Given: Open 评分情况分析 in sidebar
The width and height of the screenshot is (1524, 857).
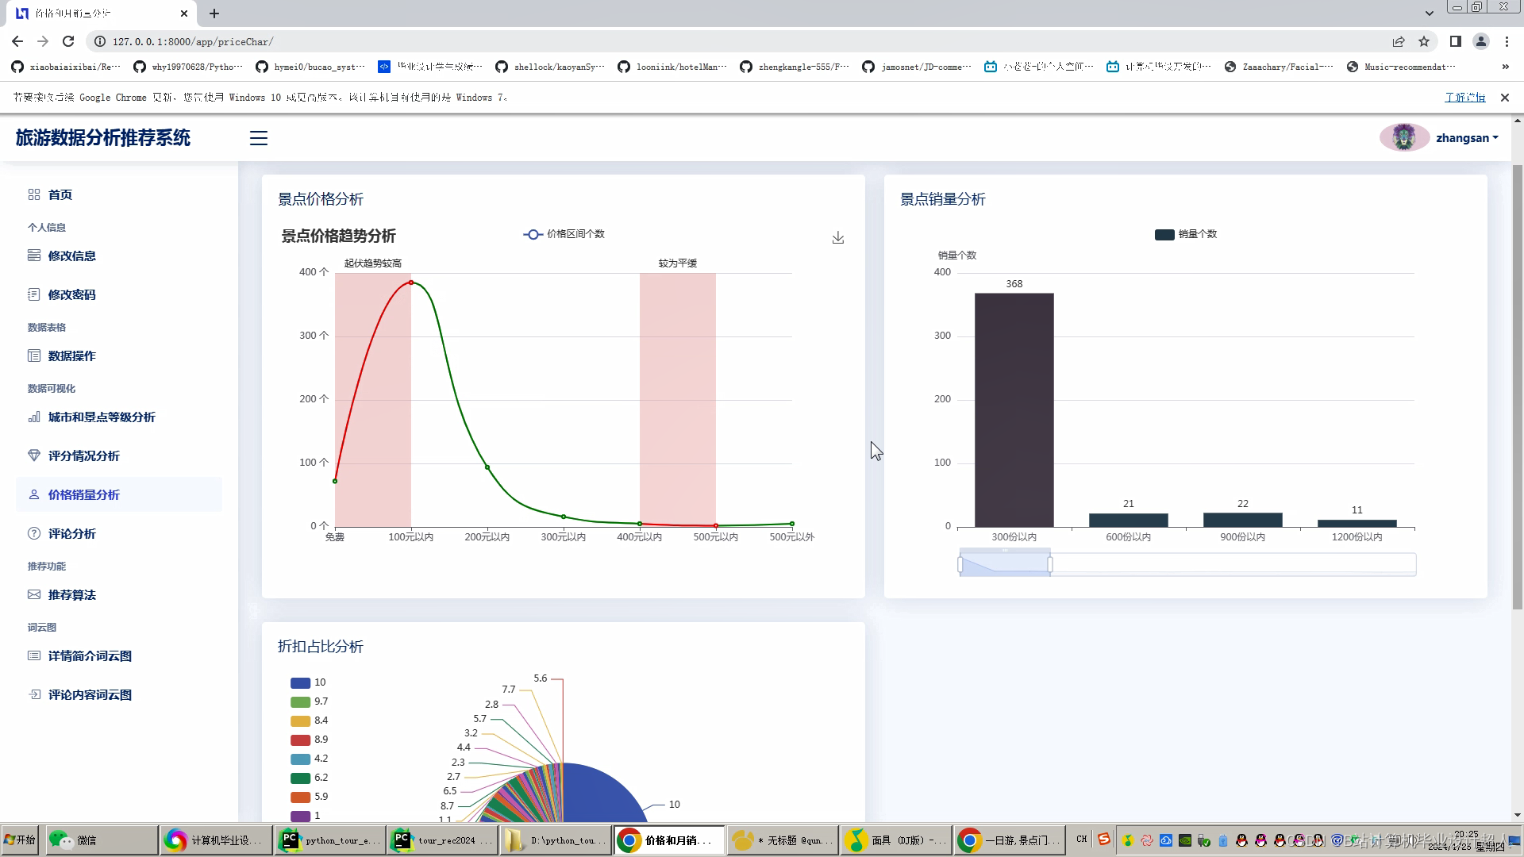Looking at the screenshot, I should pos(83,456).
